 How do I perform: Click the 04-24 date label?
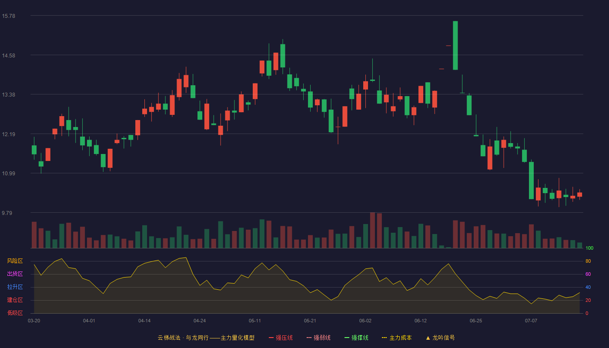(200, 321)
